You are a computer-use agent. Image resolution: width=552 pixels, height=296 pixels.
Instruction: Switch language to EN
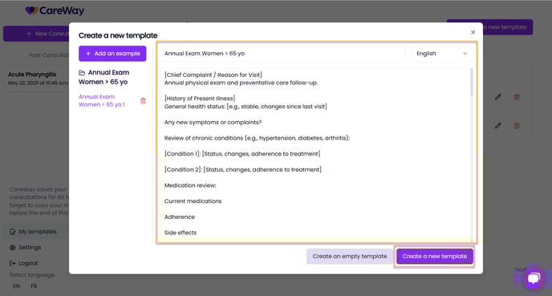click(17, 286)
